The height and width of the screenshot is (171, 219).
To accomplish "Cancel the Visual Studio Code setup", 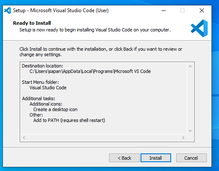I will click(191, 158).
